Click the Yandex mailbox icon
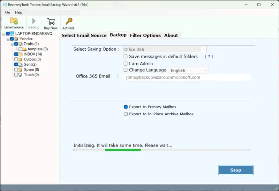The image size is (279, 191). (x=16, y=39)
